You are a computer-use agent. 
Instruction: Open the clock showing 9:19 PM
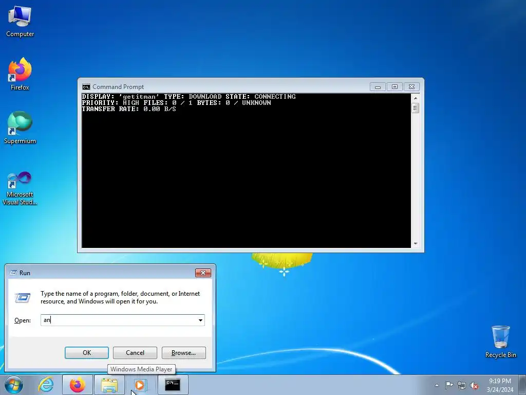pos(500,385)
